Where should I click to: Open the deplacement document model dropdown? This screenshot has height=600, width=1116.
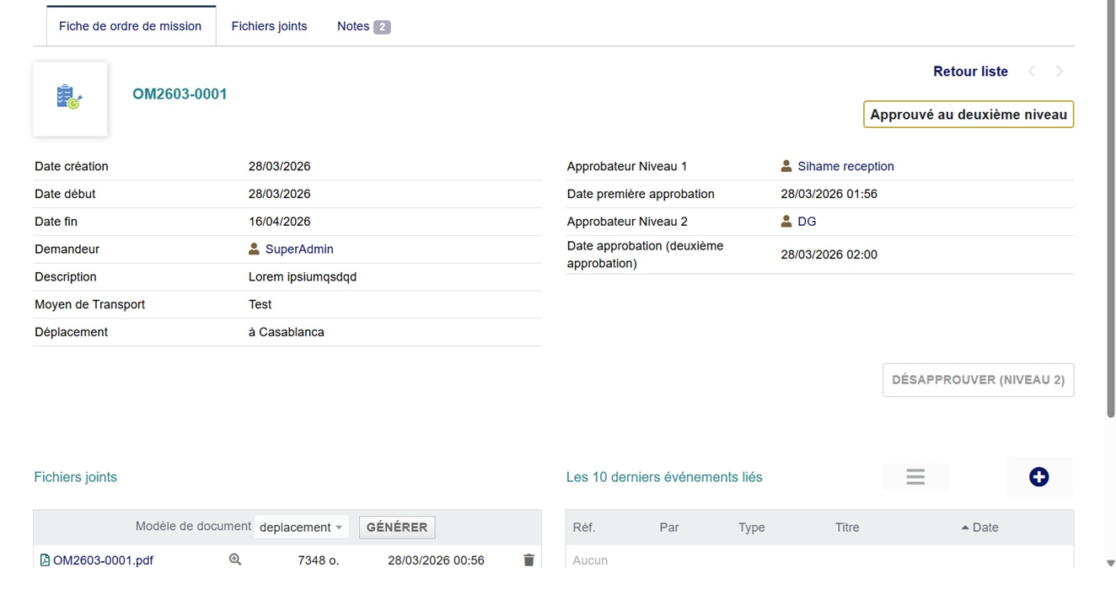(x=301, y=528)
